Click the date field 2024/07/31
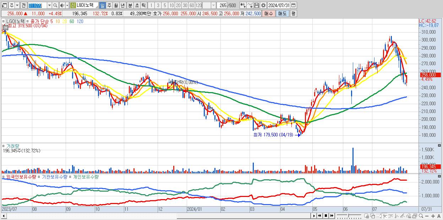 (x=279, y=5)
